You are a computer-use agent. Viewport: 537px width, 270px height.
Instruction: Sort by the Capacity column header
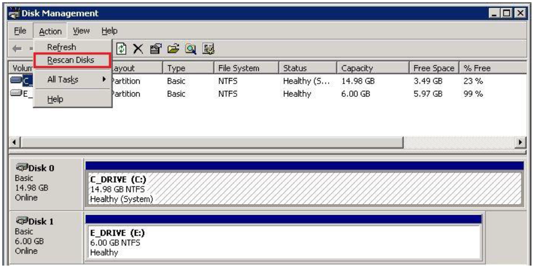click(x=374, y=68)
